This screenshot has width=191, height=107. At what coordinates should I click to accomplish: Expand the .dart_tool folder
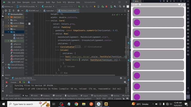click(9, 17)
